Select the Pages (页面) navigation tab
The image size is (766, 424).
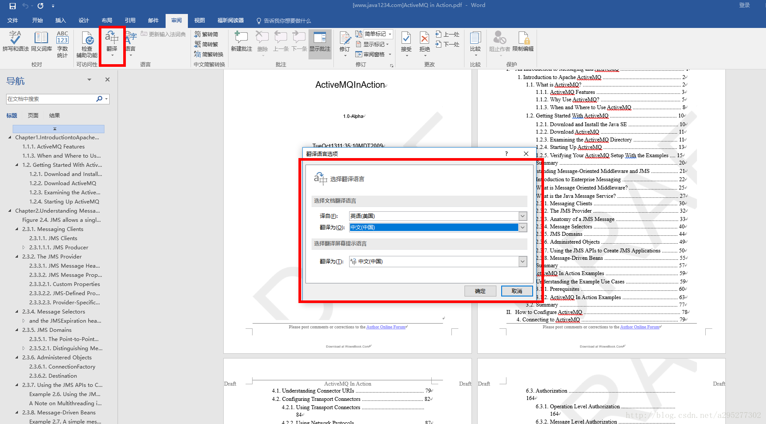point(33,115)
